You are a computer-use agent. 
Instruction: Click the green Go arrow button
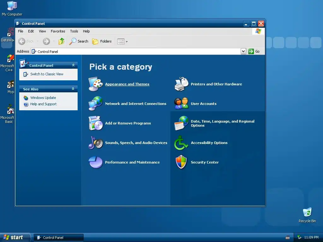point(251,51)
